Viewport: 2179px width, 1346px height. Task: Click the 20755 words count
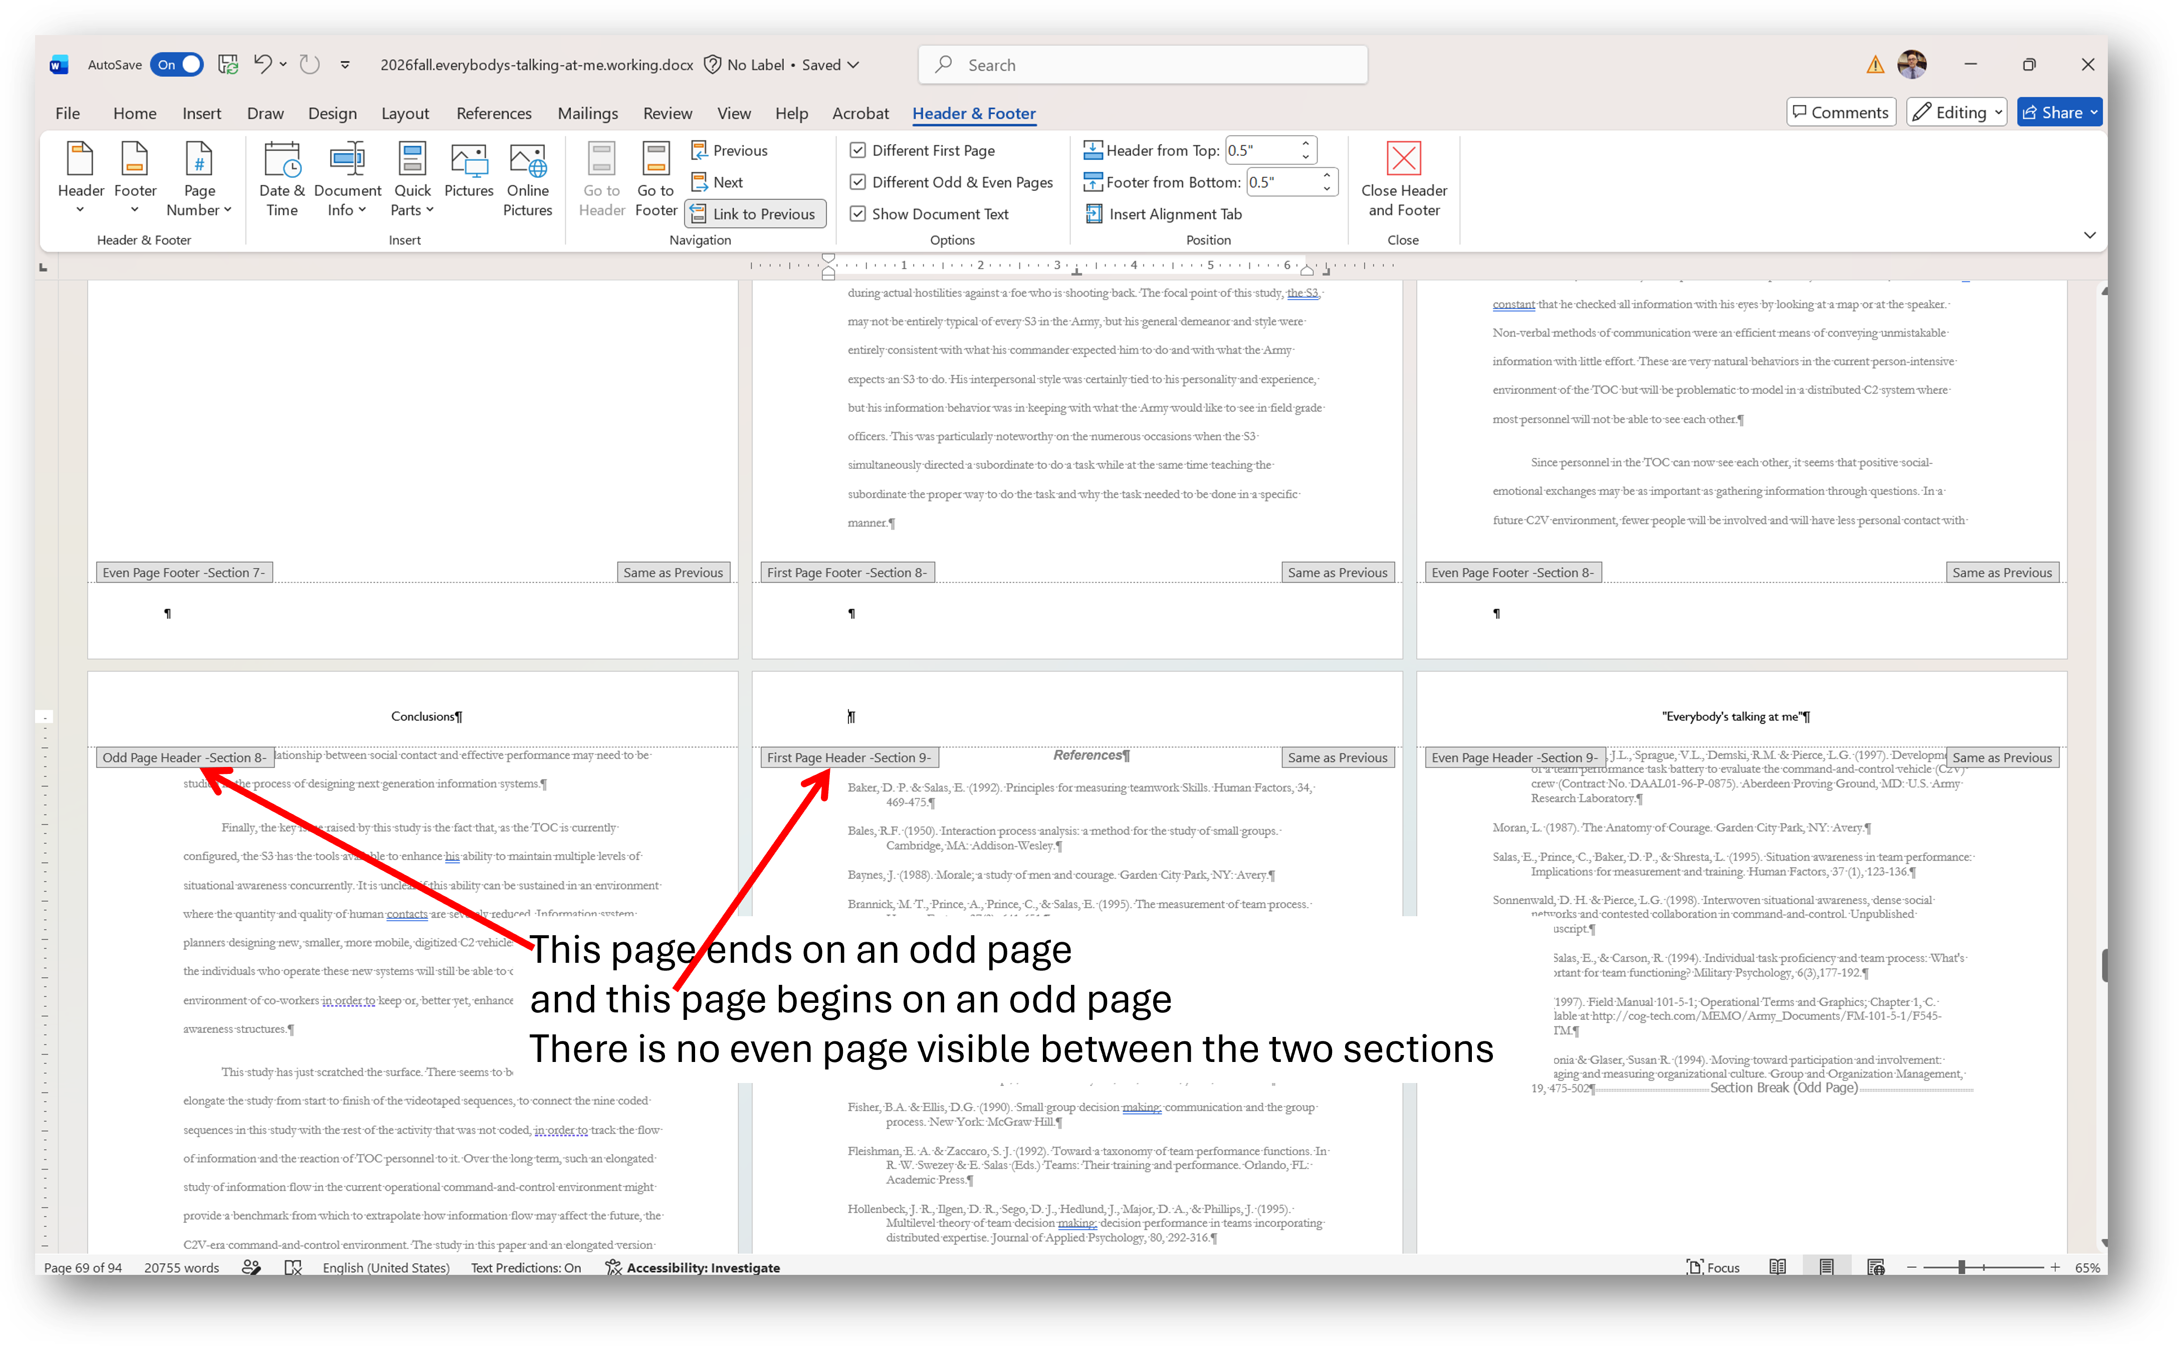pos(181,1268)
